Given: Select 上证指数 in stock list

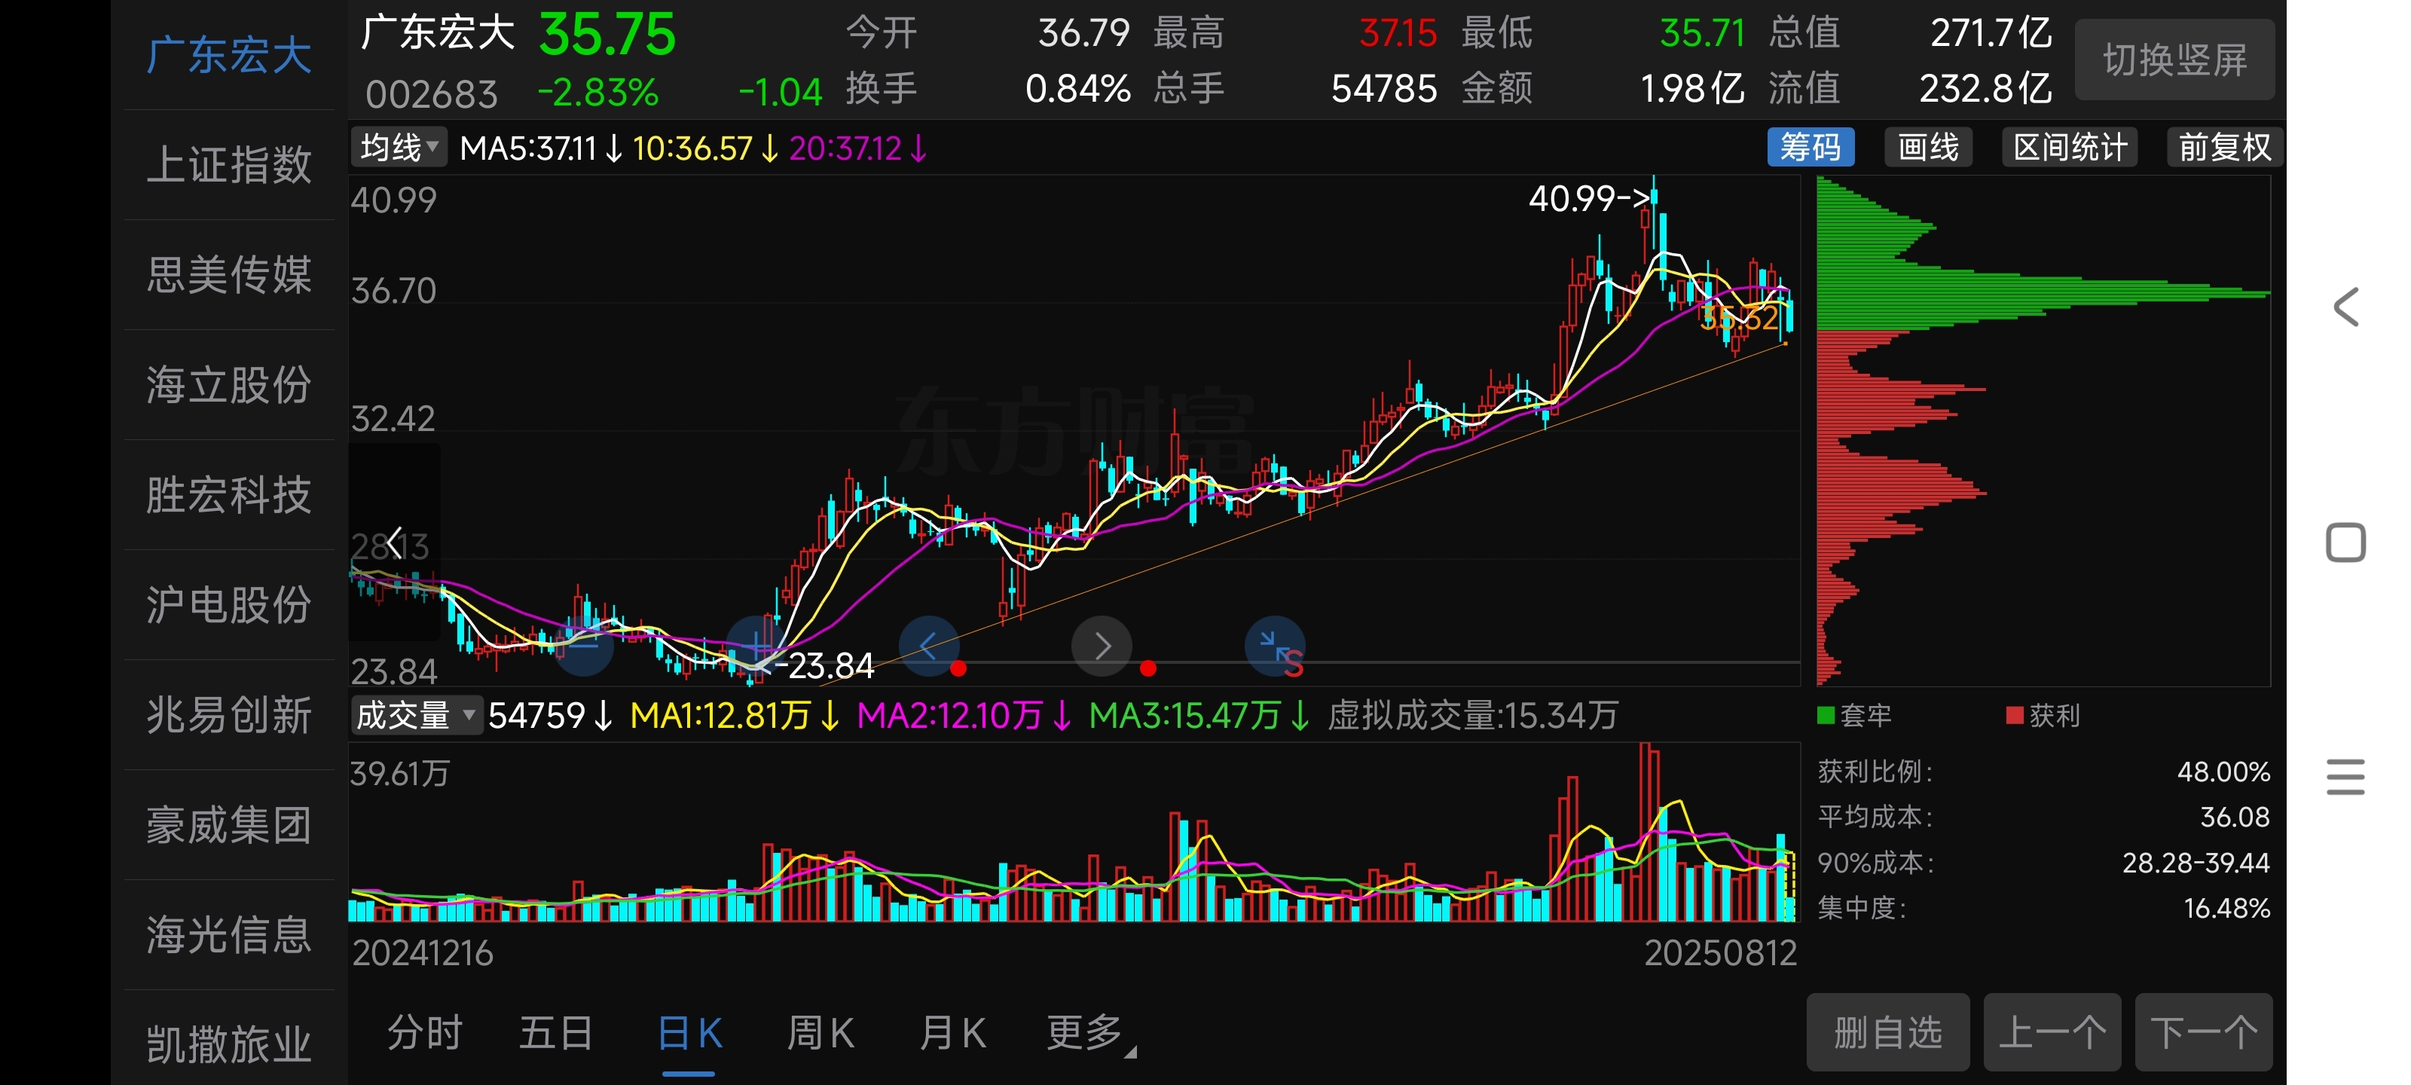Looking at the screenshot, I should (229, 165).
